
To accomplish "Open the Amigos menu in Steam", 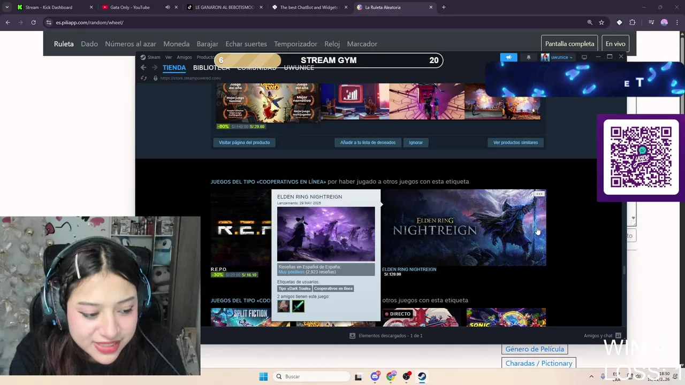I will tap(184, 57).
